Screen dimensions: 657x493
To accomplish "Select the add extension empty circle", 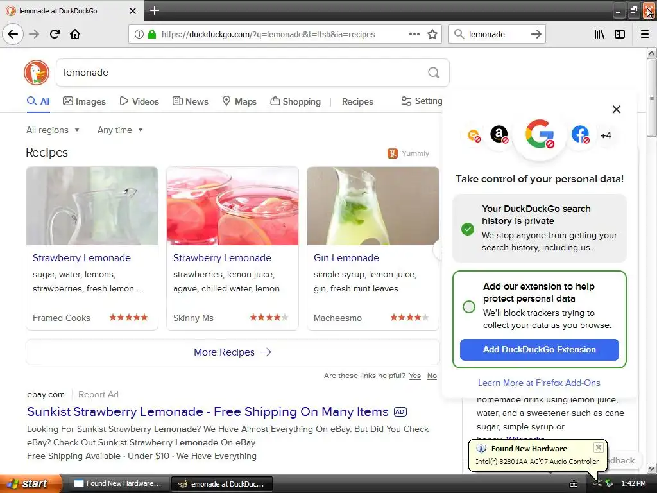I will [469, 307].
